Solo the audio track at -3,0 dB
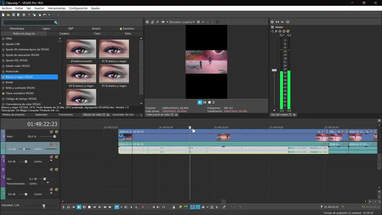Viewport: 382px width, 215px height. pos(56,144)
